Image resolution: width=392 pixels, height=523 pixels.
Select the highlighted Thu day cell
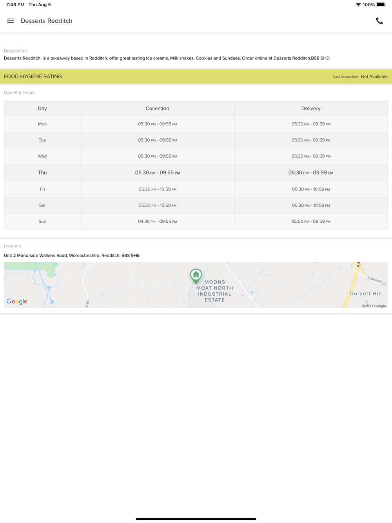42,173
